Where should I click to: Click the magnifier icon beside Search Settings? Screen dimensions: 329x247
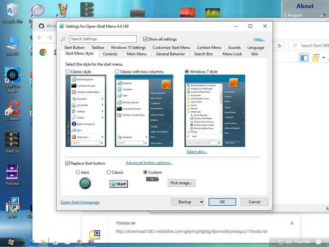point(63,39)
